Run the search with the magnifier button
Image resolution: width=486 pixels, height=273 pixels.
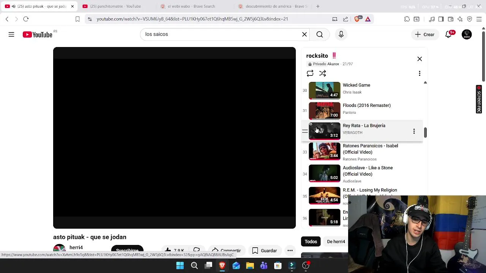coord(320,35)
